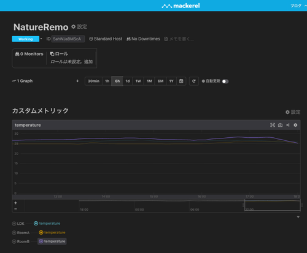307x253 pixels.
Task: Toggle the RoomB group circle
Action: click(x=14, y=241)
